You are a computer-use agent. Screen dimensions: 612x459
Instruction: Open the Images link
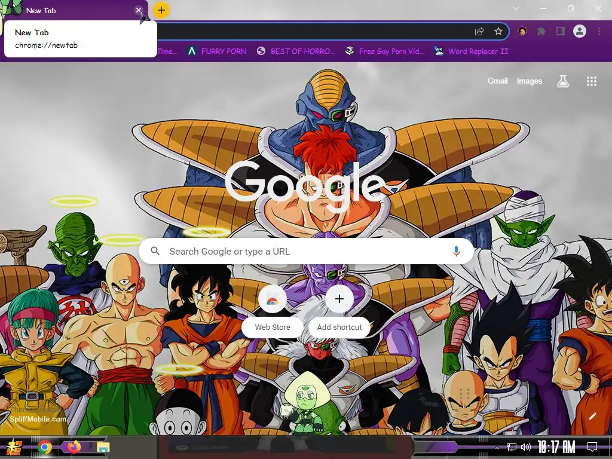(530, 81)
